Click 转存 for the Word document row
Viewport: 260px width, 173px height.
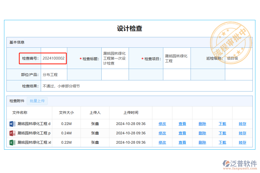coord(242,124)
